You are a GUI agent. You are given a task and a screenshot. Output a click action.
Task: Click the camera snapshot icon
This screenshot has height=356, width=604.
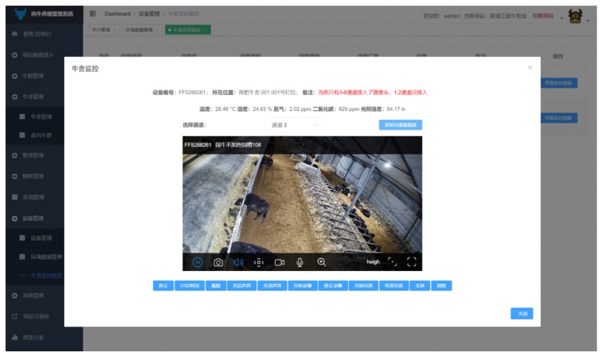pyautogui.click(x=218, y=262)
